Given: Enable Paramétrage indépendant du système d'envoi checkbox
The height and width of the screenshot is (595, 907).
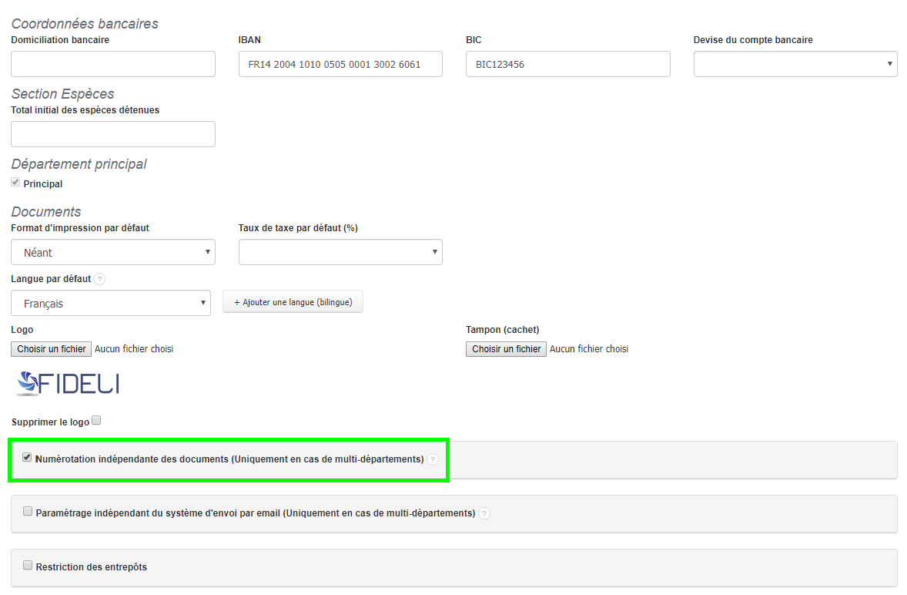Looking at the screenshot, I should tap(28, 512).
